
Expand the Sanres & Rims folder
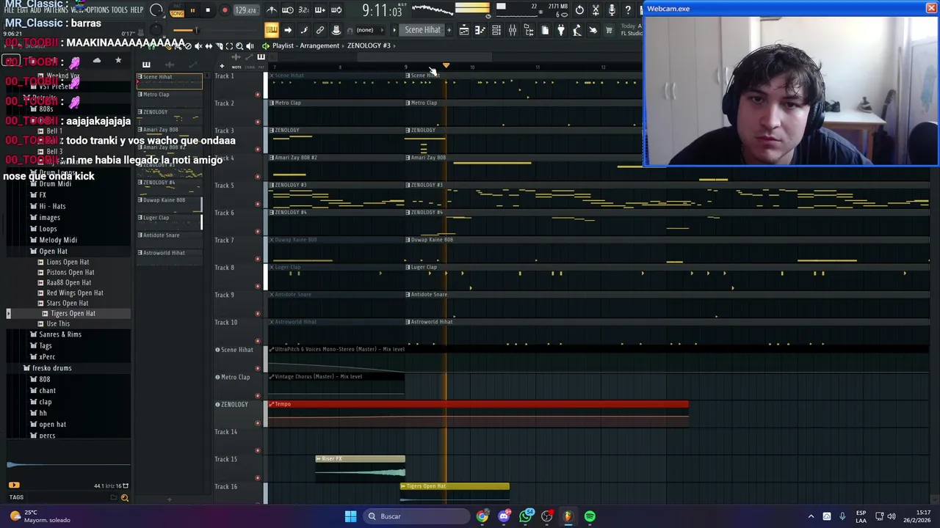pos(60,334)
